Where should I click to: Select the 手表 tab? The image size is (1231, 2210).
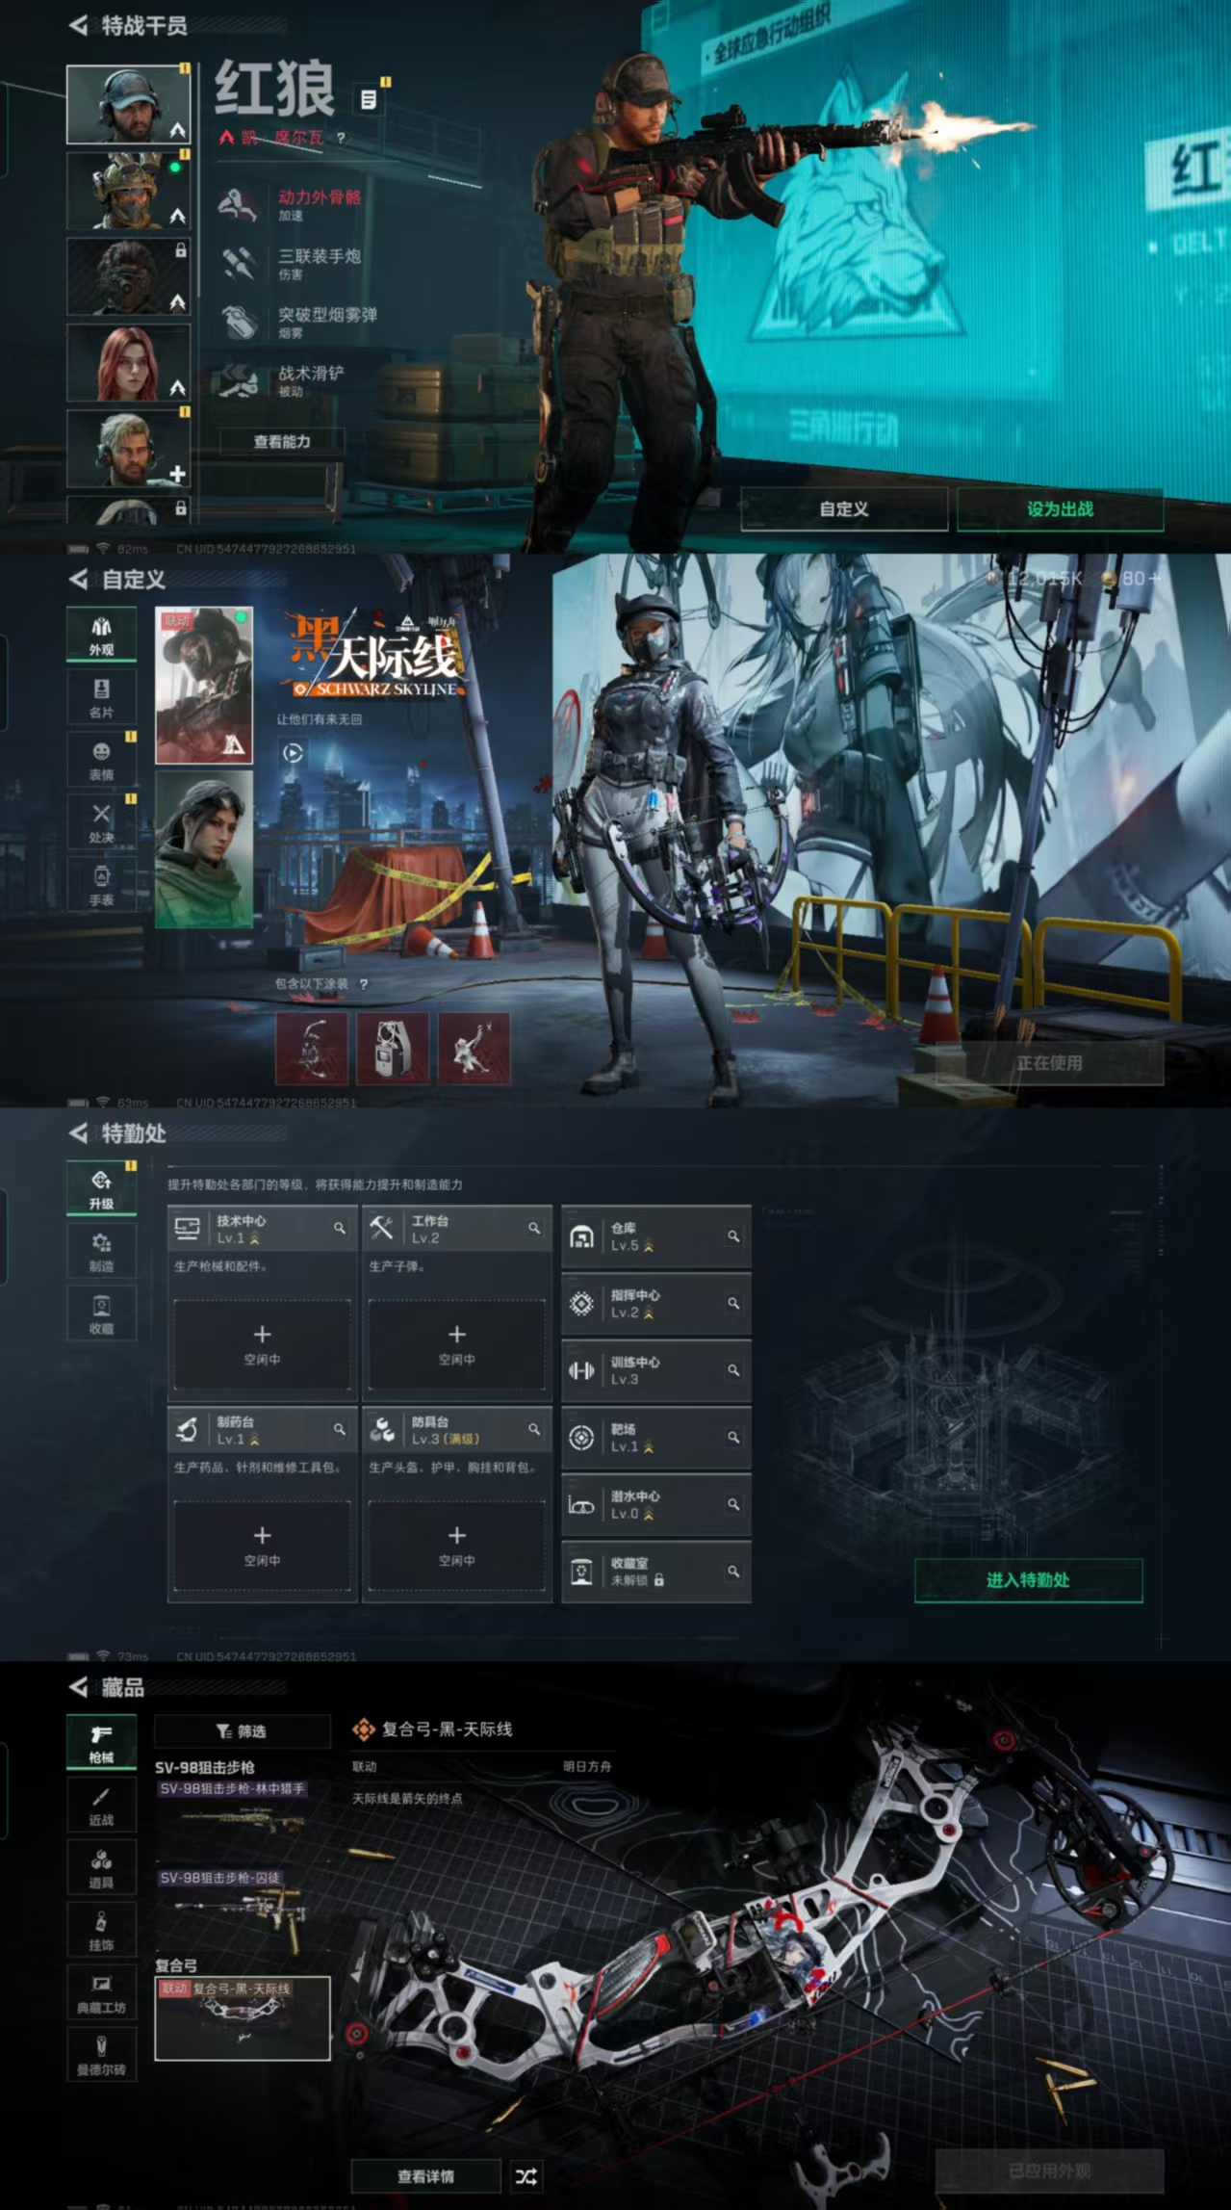click(x=101, y=885)
